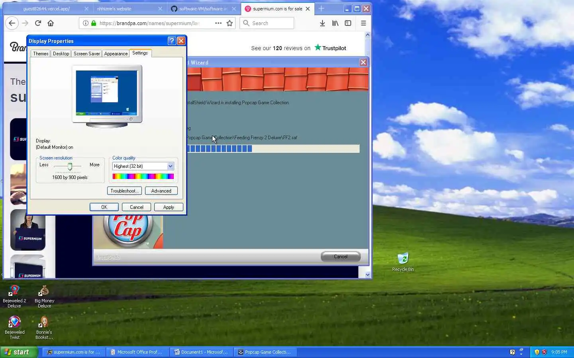Image resolution: width=574 pixels, height=358 pixels.
Task: Toggle the Firefox sidebar
Action: point(348,23)
